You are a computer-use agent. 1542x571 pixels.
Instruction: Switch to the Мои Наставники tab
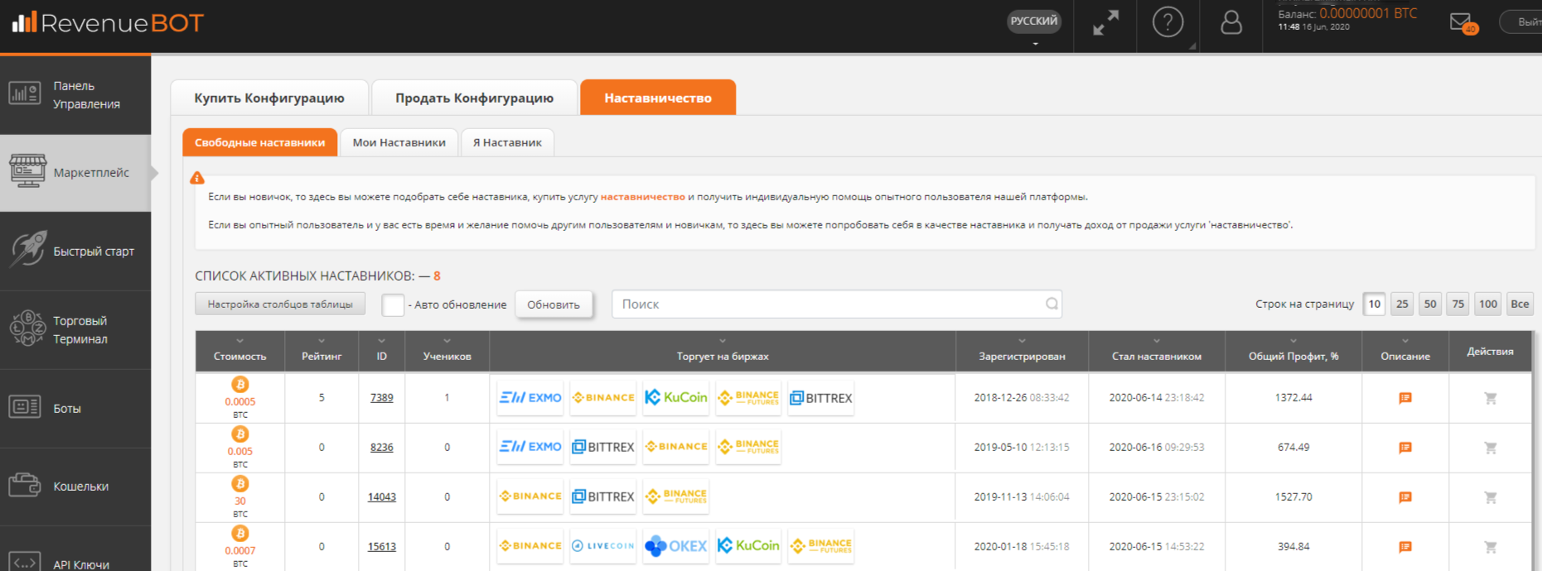click(x=399, y=142)
